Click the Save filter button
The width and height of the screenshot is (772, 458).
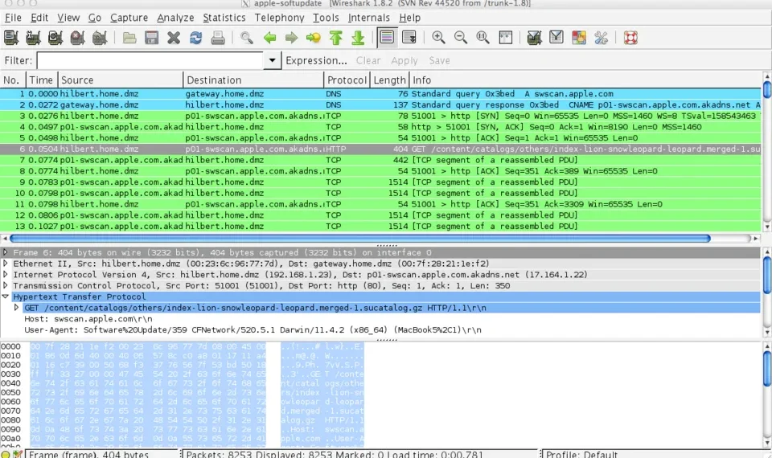coord(439,60)
